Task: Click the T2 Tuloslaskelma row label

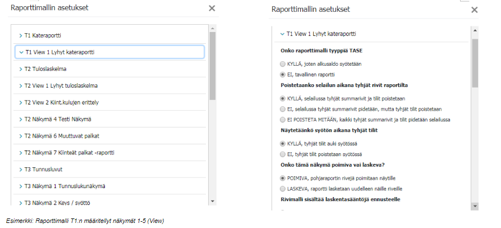Action: (45, 69)
